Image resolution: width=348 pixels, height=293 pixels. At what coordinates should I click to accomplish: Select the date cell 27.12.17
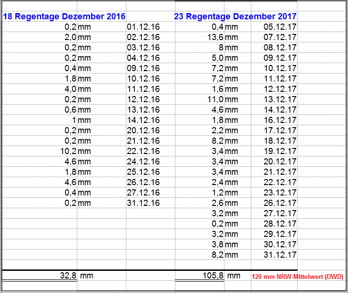point(280,213)
